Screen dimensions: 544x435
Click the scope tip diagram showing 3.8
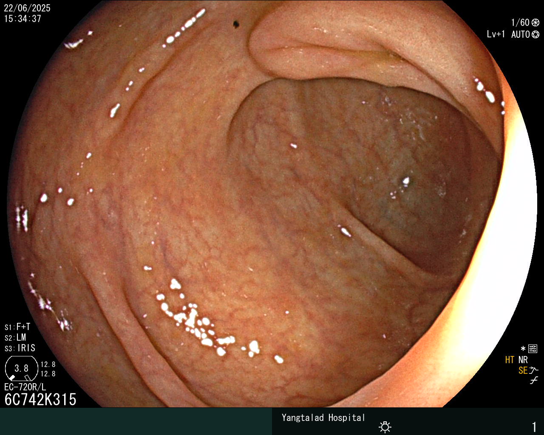[x=21, y=368]
